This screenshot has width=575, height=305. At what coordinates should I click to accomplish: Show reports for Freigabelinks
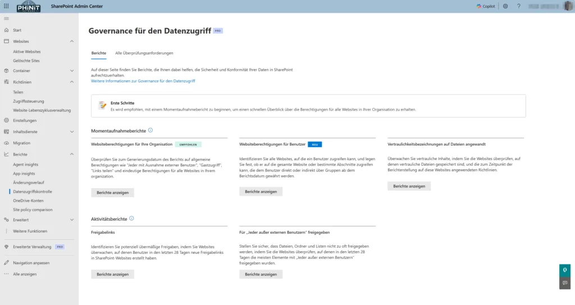point(112,274)
